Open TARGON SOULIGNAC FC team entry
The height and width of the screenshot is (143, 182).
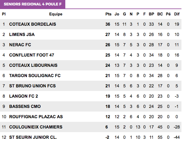35,76
